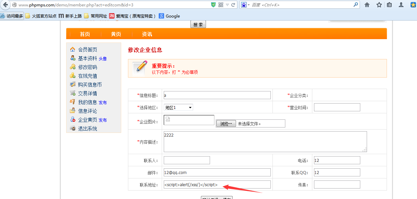This screenshot has height=199, width=417.
Task: Click the 邮件 input field
Action: pos(217,172)
